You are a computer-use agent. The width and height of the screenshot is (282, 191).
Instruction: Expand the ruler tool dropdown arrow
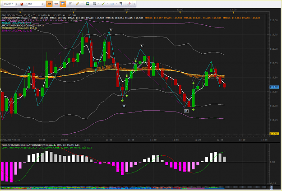pyautogui.click(x=82, y=4)
